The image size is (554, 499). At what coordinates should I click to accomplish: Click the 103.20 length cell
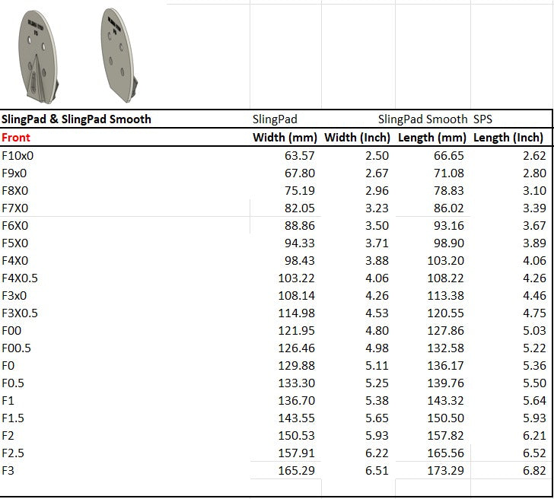445,261
